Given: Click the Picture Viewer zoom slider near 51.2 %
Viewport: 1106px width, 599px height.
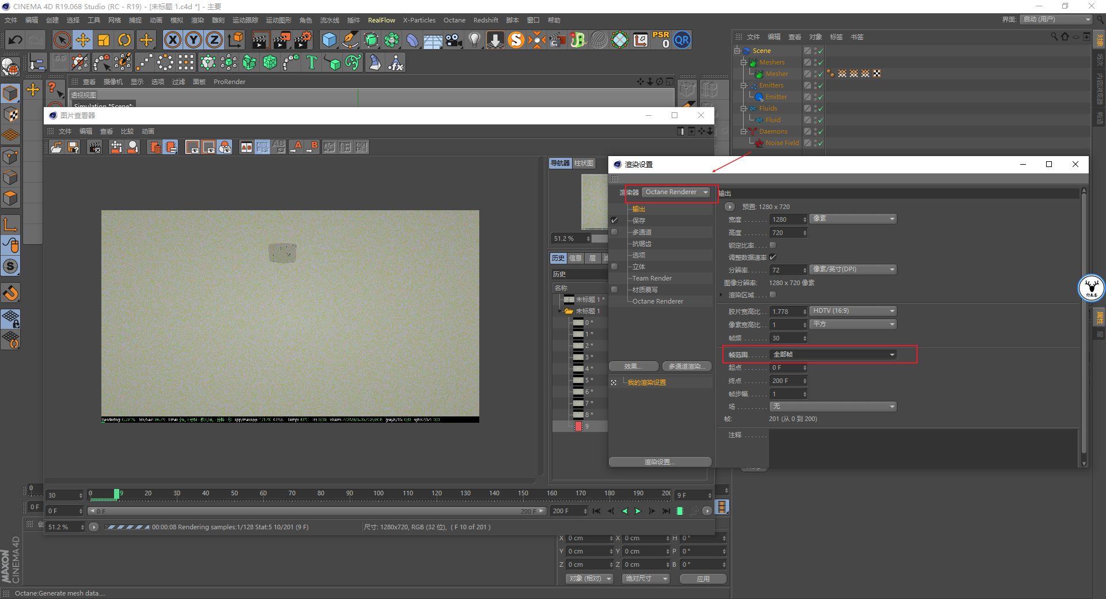Looking at the screenshot, I should (x=600, y=238).
